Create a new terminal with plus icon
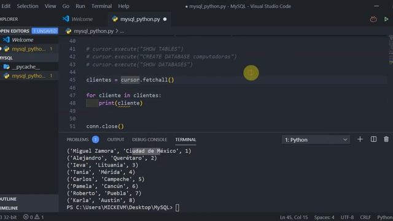The width and height of the screenshot is (393, 221). pos(360,139)
